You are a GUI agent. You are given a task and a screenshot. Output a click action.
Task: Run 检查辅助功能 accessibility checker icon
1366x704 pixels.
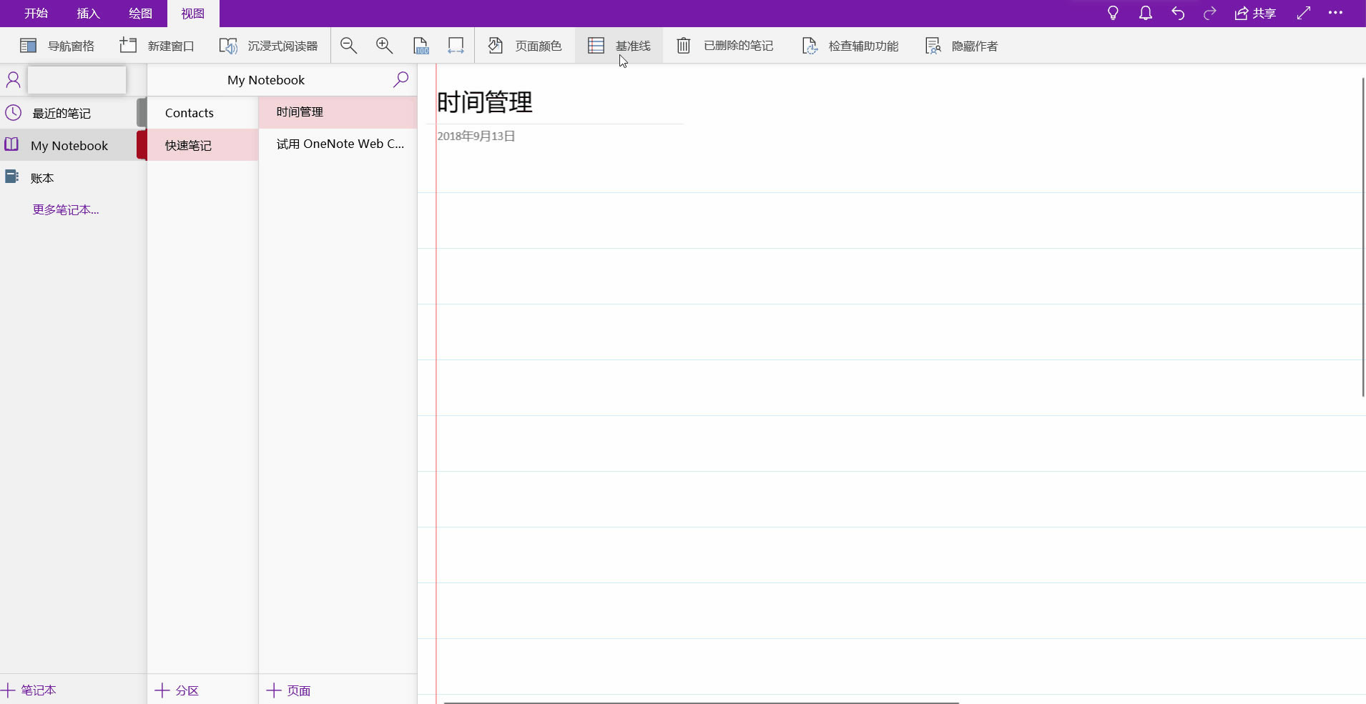tap(810, 45)
